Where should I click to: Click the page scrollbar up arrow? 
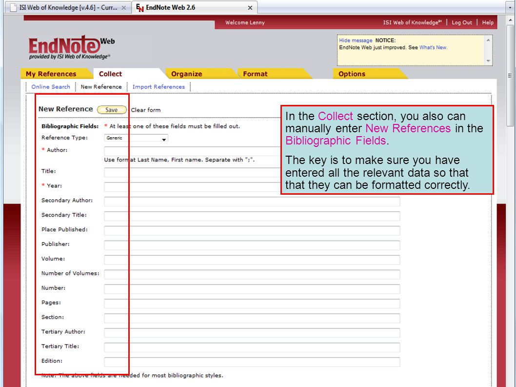coord(511,20)
